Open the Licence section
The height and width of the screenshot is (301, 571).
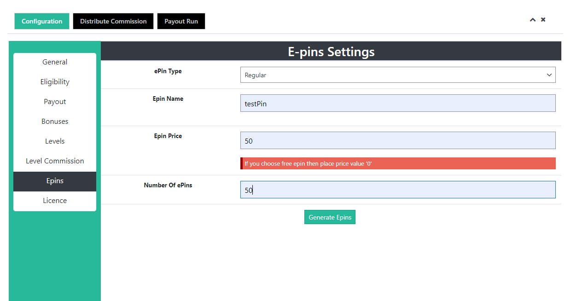[x=55, y=201]
